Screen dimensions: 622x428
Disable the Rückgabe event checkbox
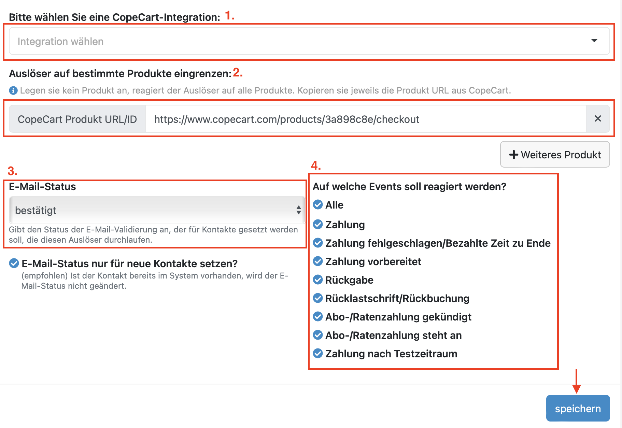(318, 280)
